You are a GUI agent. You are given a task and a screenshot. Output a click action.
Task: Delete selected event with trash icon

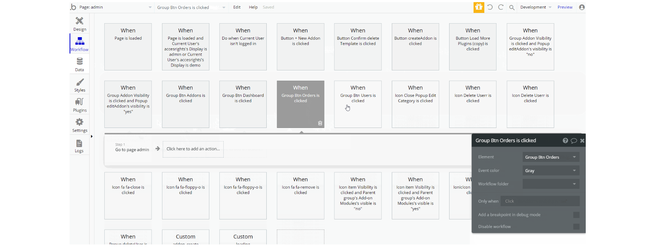click(x=320, y=123)
